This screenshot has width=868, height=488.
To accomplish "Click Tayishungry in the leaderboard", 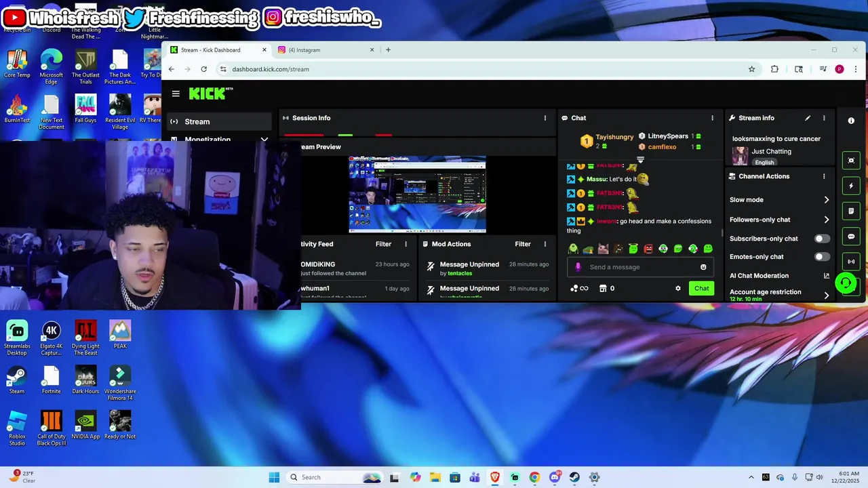I will (614, 137).
